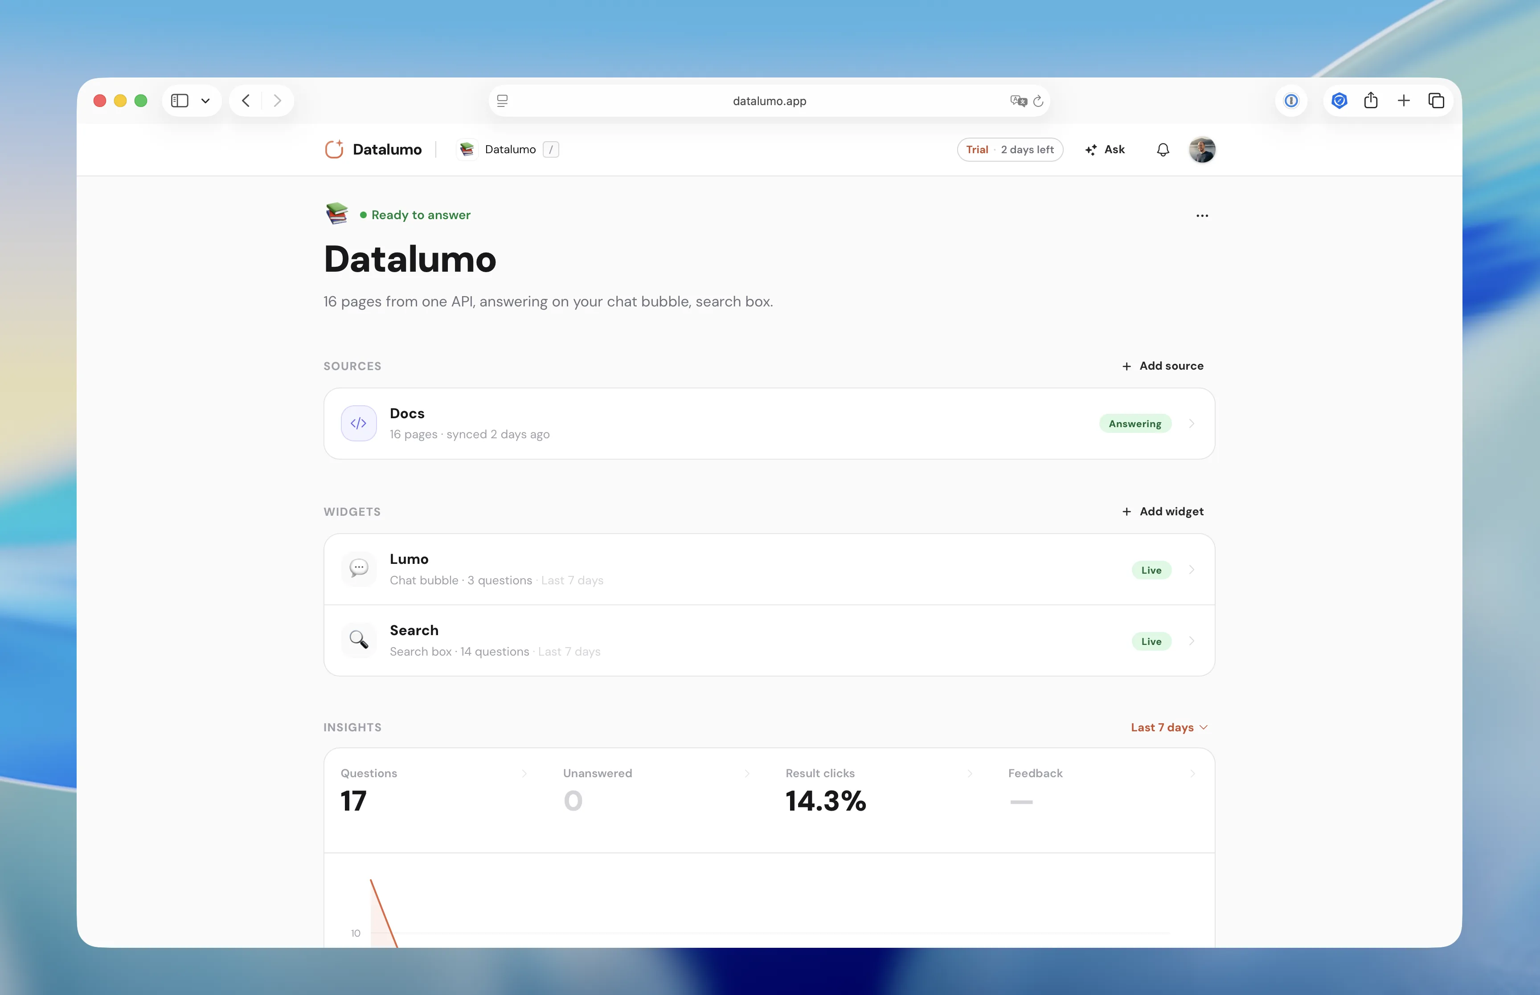Click the Result clicks value 14.3%
The height and width of the screenshot is (995, 1540).
click(x=826, y=801)
